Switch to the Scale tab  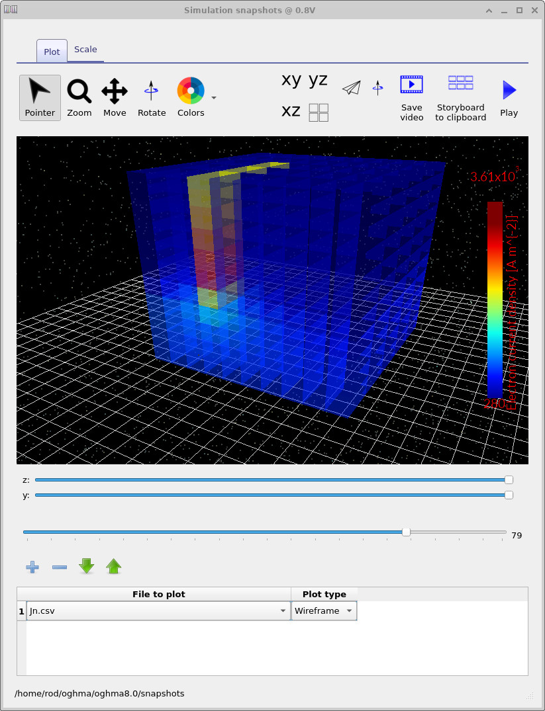pos(85,49)
